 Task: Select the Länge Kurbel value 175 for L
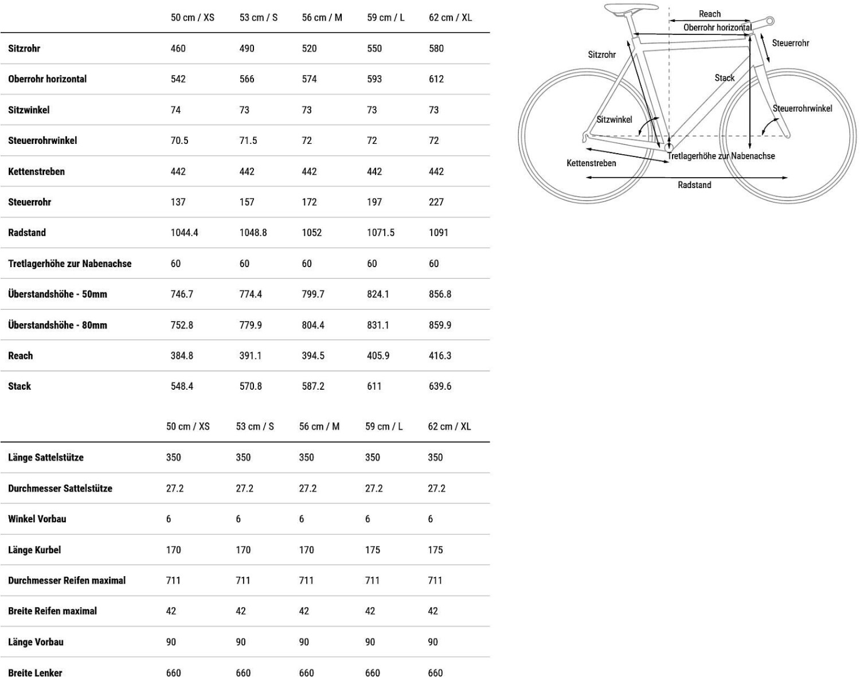373,550
